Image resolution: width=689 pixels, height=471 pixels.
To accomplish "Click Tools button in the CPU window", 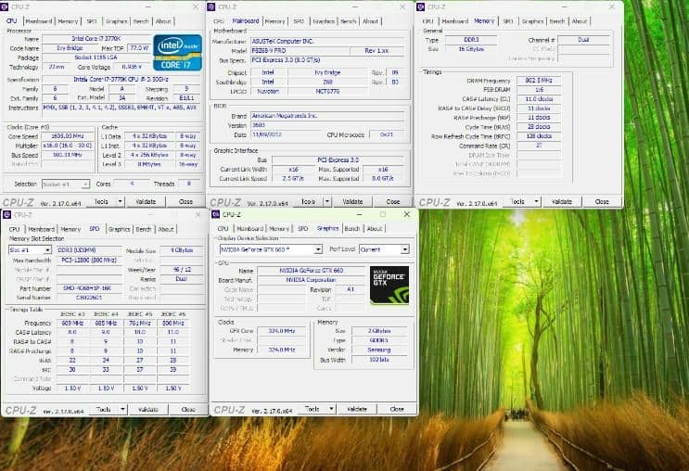I will tap(101, 202).
